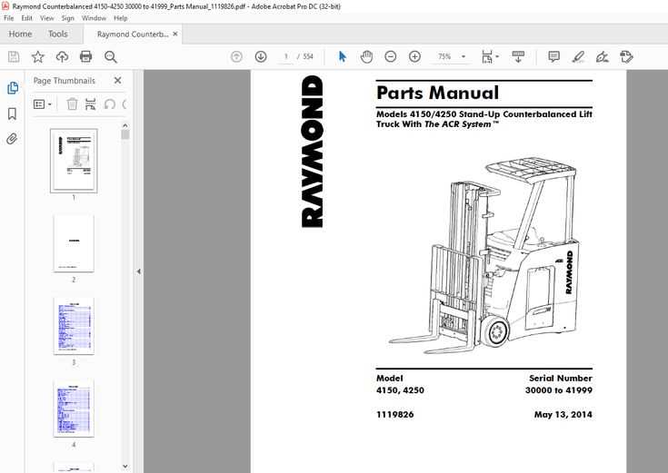This screenshot has height=473, width=668.
Task: Open the thumbnails options menu dropdown
Action: point(42,104)
